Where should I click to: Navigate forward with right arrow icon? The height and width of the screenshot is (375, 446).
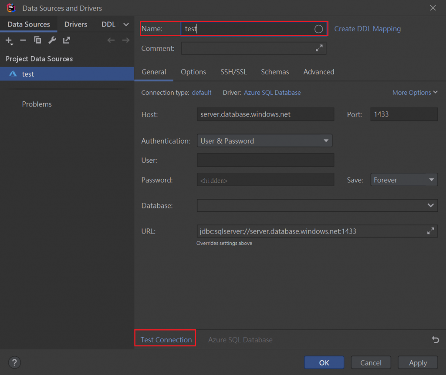(126, 40)
